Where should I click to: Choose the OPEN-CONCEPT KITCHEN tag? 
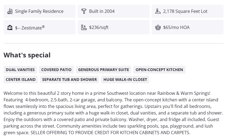(159, 70)
